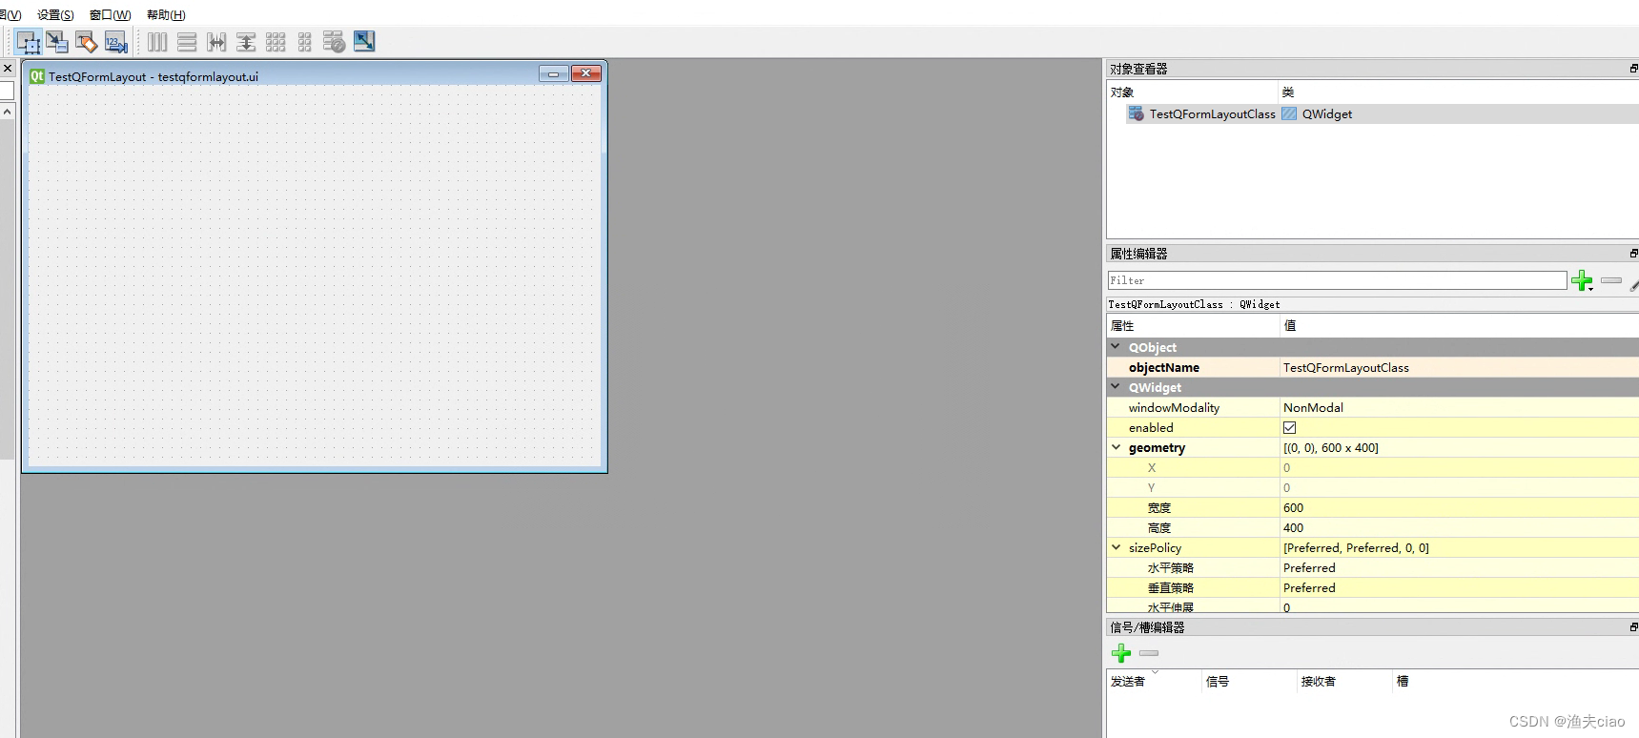1639x738 pixels.
Task: Remove dynamic property with minus icon
Action: tap(1611, 280)
